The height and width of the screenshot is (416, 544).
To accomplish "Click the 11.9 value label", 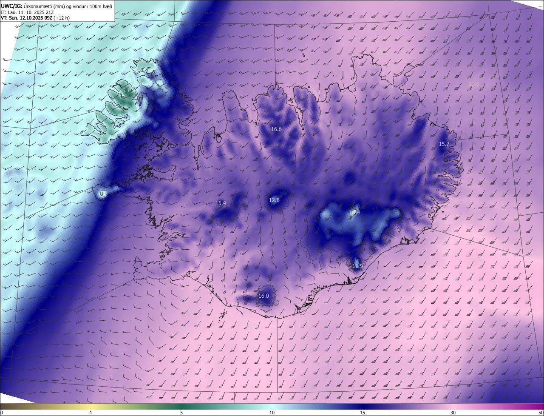I will pos(357,266).
